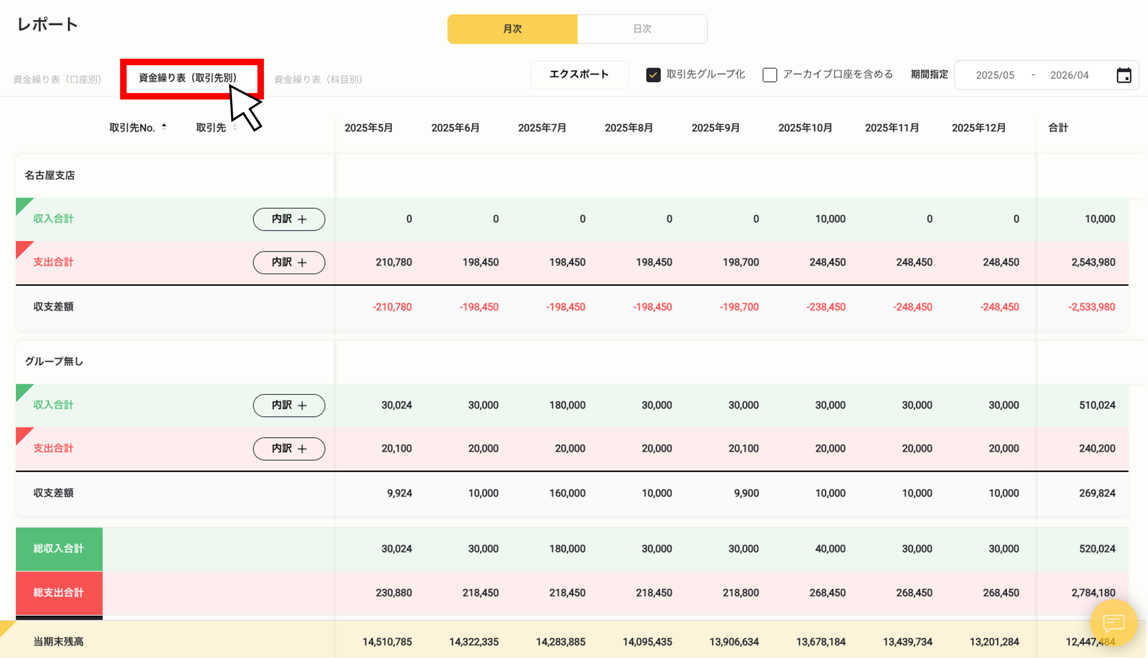
Task: Click the エクスポート button
Action: (x=579, y=74)
